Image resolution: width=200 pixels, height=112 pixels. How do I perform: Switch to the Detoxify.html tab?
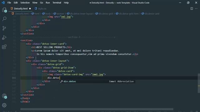(x=21, y=9)
